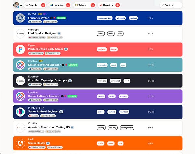
Task: Click the Hudl company logo
Action: 20,143
